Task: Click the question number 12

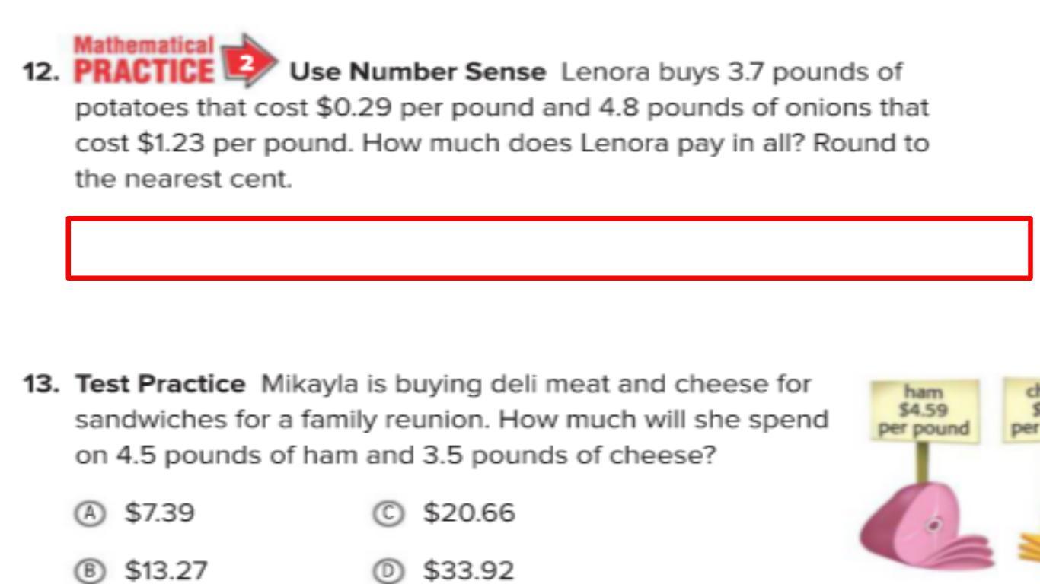Action: [40, 72]
